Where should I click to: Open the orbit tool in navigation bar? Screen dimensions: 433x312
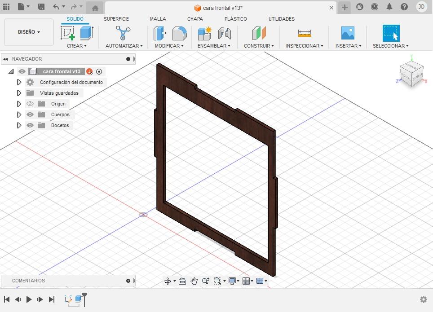pyautogui.click(x=168, y=281)
